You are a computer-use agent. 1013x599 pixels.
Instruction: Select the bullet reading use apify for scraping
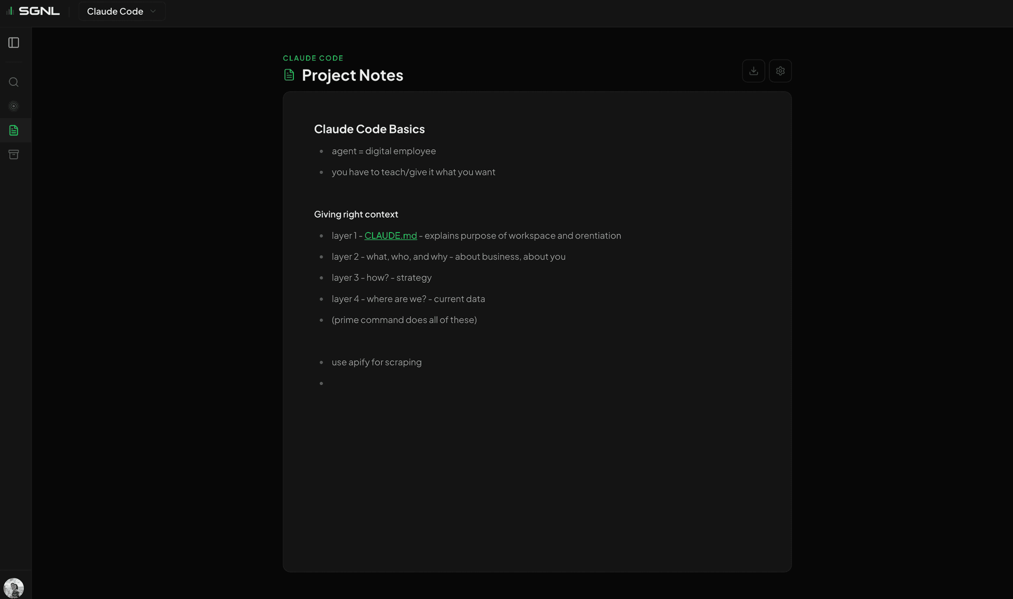pos(376,362)
